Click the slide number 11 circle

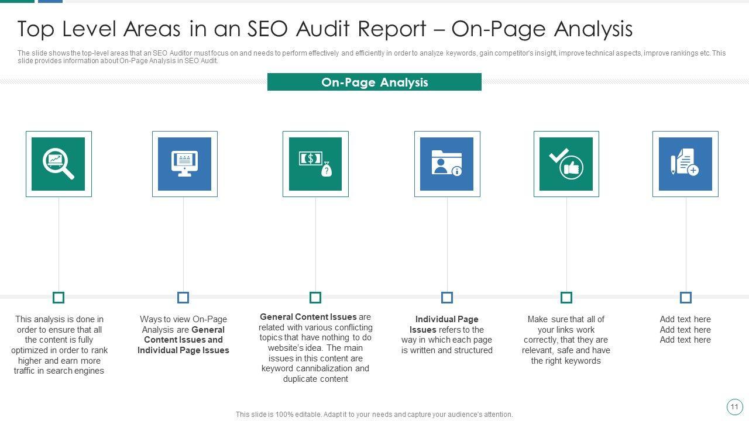[734, 407]
